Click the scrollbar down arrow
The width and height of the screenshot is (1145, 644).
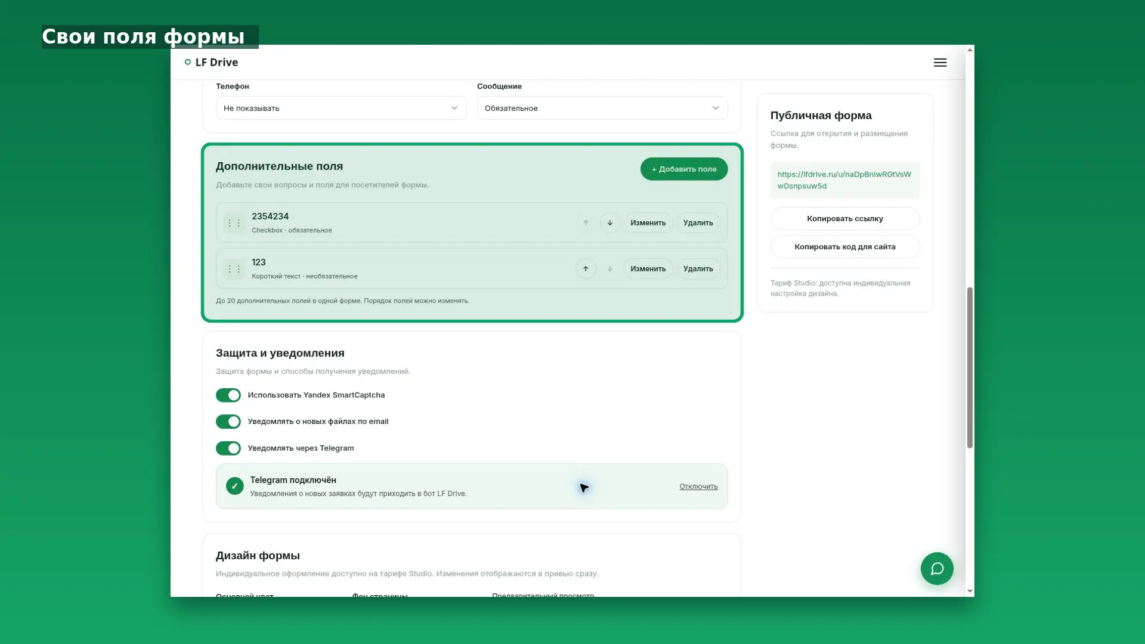point(970,592)
